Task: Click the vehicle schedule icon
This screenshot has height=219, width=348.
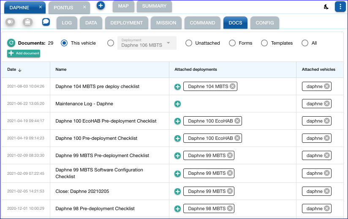Action: [x=27, y=22]
